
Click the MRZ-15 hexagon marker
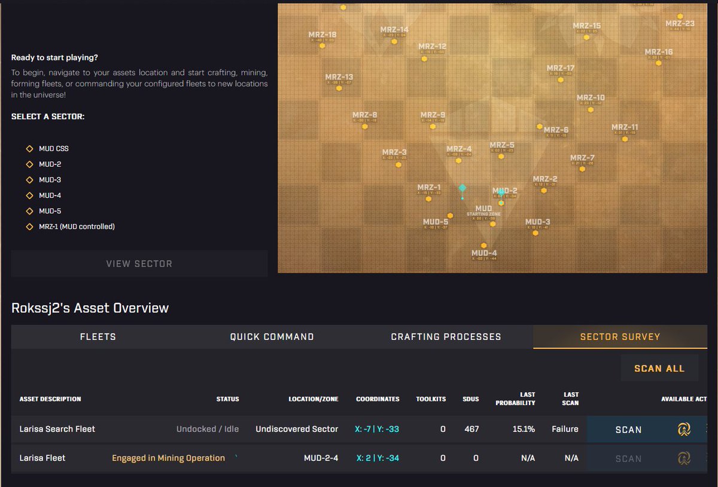click(x=586, y=37)
